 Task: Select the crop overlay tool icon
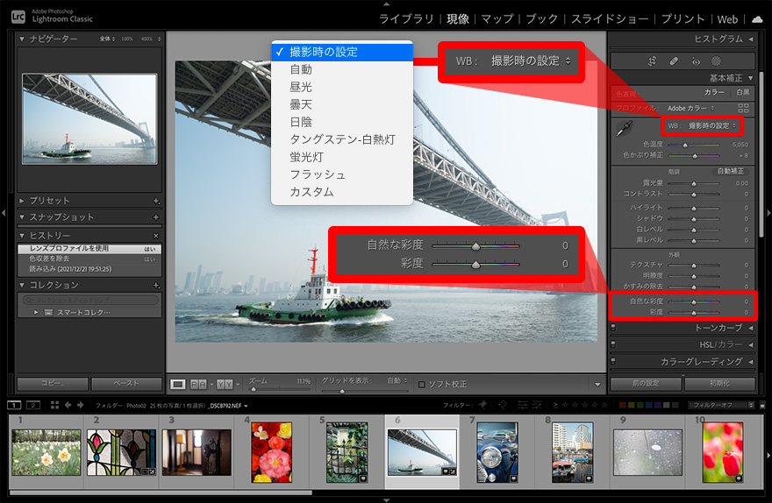pyautogui.click(x=652, y=61)
